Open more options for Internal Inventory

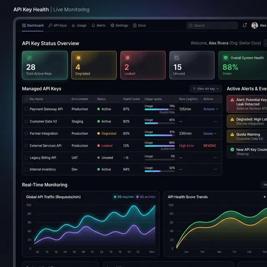tap(215, 169)
